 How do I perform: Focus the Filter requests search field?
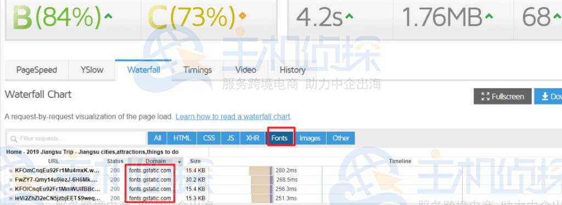[76, 138]
